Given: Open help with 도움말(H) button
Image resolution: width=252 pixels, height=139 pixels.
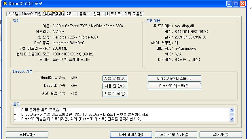Looking at the screenshot, I should click(x=27, y=134).
